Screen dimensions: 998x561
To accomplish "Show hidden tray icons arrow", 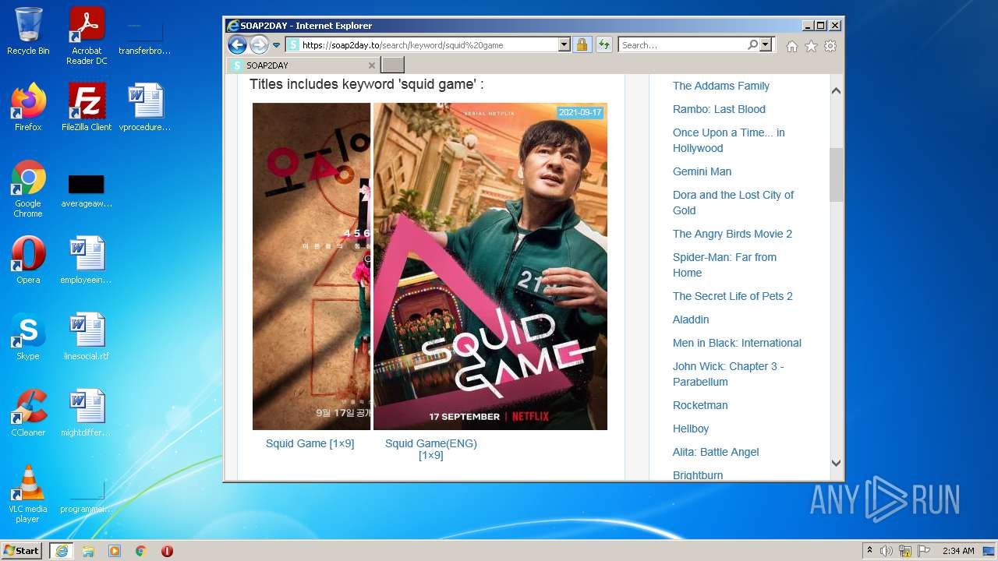I will (869, 551).
